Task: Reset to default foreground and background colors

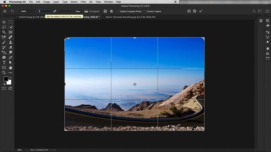Action: (x=4, y=84)
